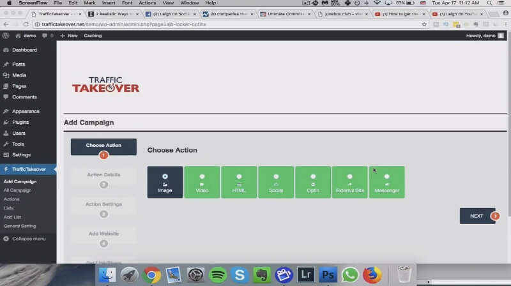Screen dimensions: 511x286
Task: Open System Preferences from the Dock
Action: (x=195, y=275)
